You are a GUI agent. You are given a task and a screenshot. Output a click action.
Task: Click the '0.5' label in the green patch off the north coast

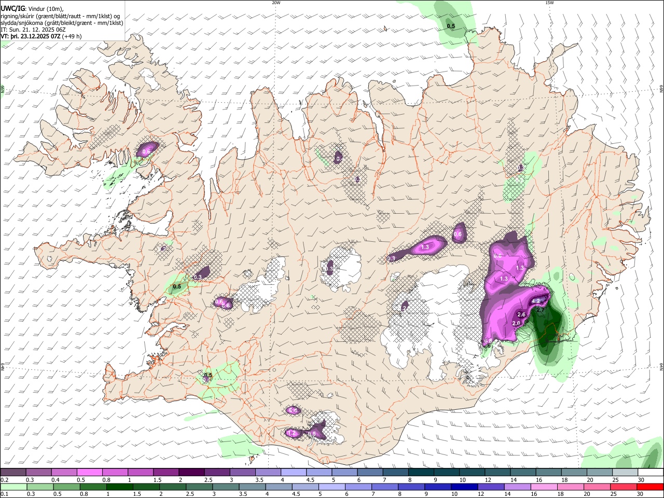click(451, 26)
